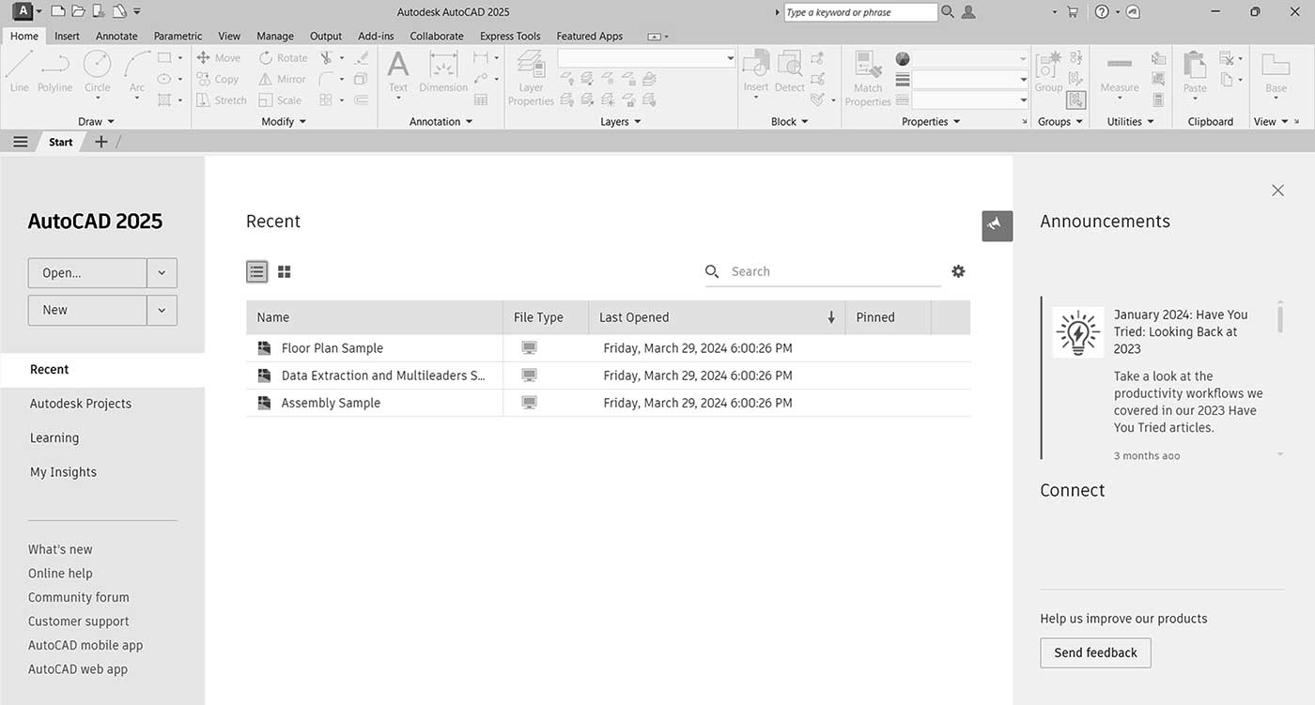This screenshot has height=705, width=1315.
Task: Select the Copy tool
Action: pyautogui.click(x=218, y=80)
